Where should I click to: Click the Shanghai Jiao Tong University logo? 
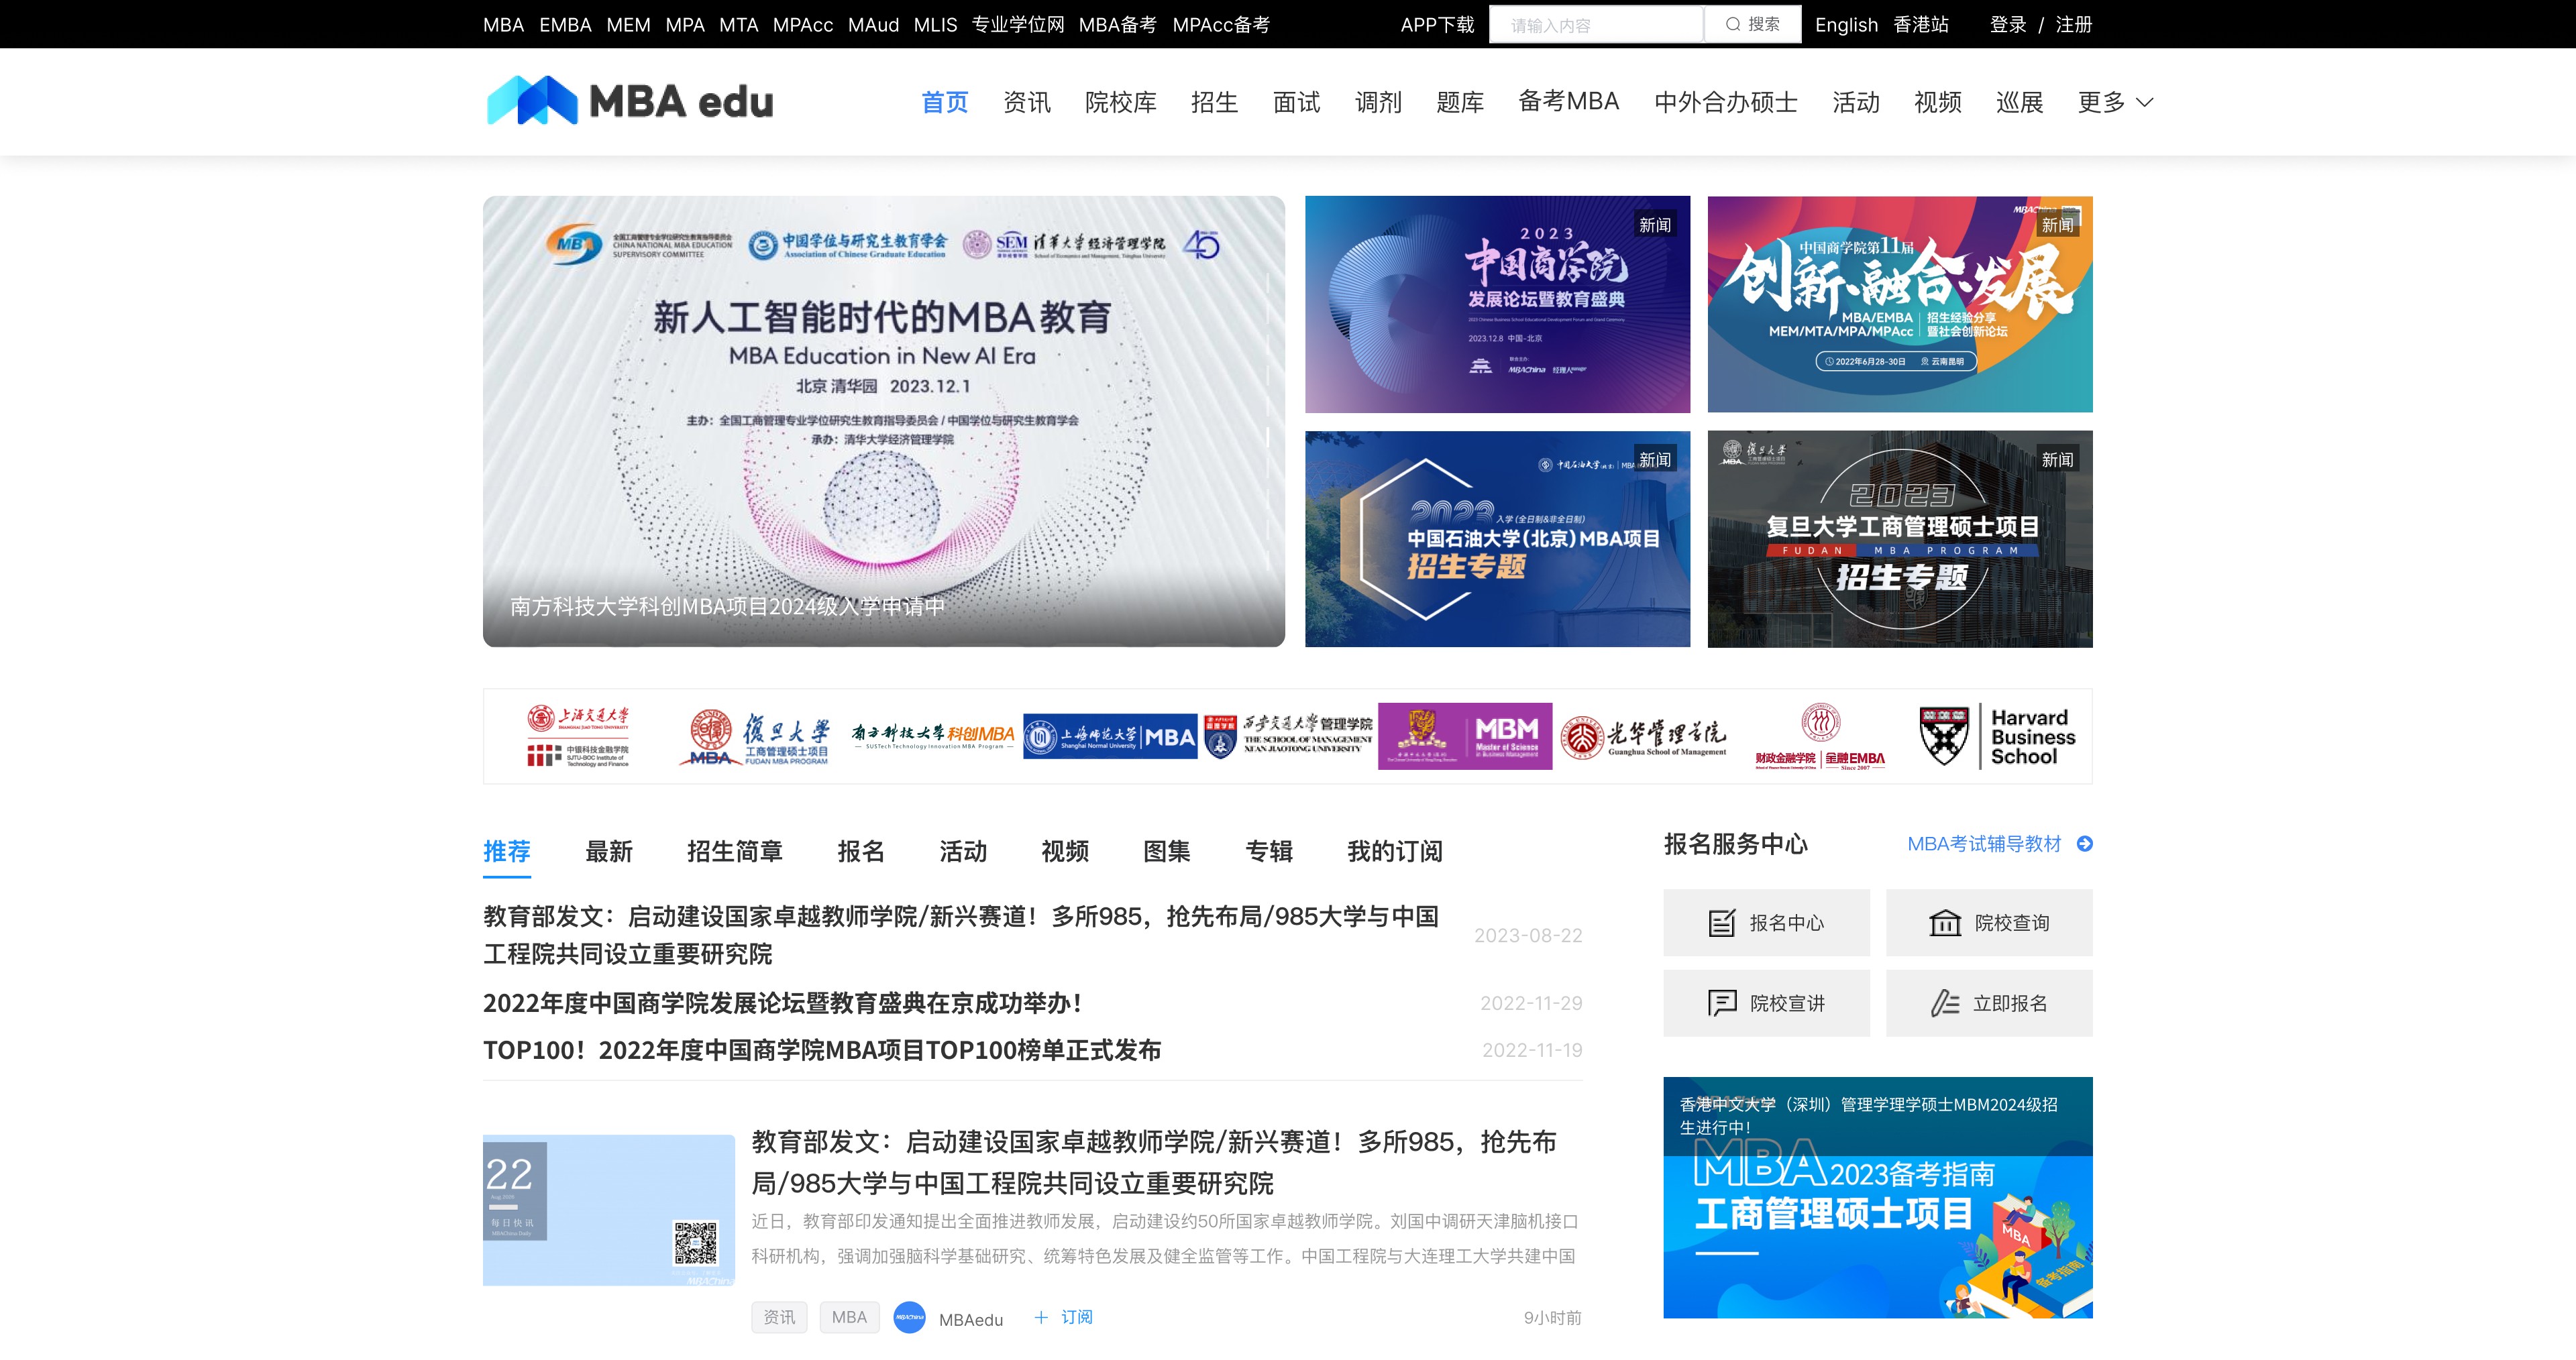tap(579, 736)
